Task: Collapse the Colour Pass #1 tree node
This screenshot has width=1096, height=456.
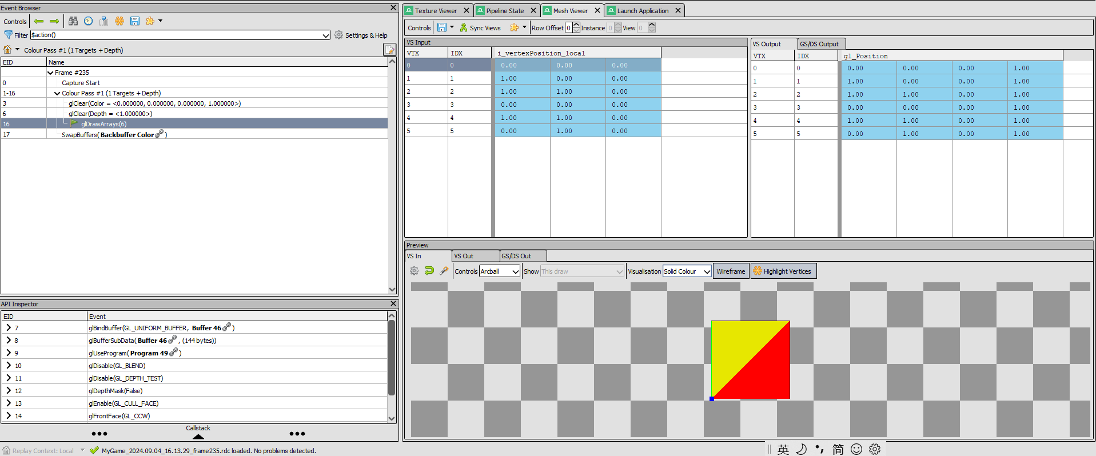Action: click(x=57, y=93)
